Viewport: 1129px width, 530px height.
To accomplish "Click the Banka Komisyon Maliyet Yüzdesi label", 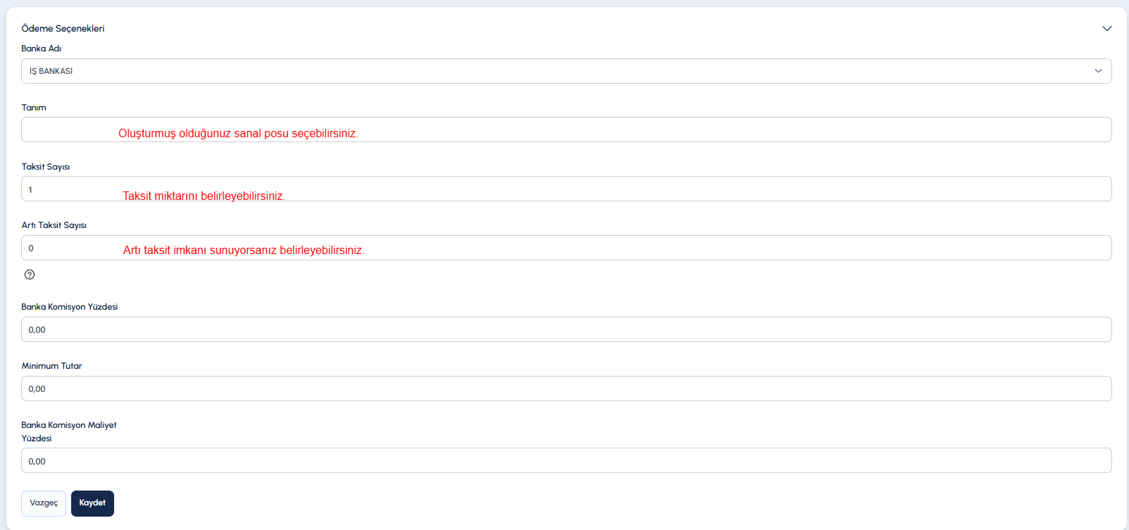I will click(x=69, y=425).
